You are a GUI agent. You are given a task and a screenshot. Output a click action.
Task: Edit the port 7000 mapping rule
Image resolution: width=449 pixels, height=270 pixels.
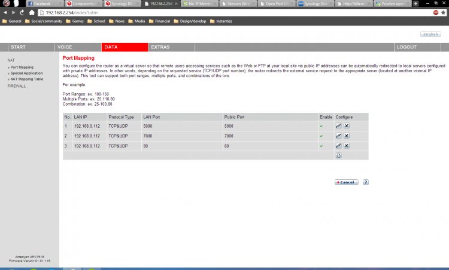tap(339, 136)
